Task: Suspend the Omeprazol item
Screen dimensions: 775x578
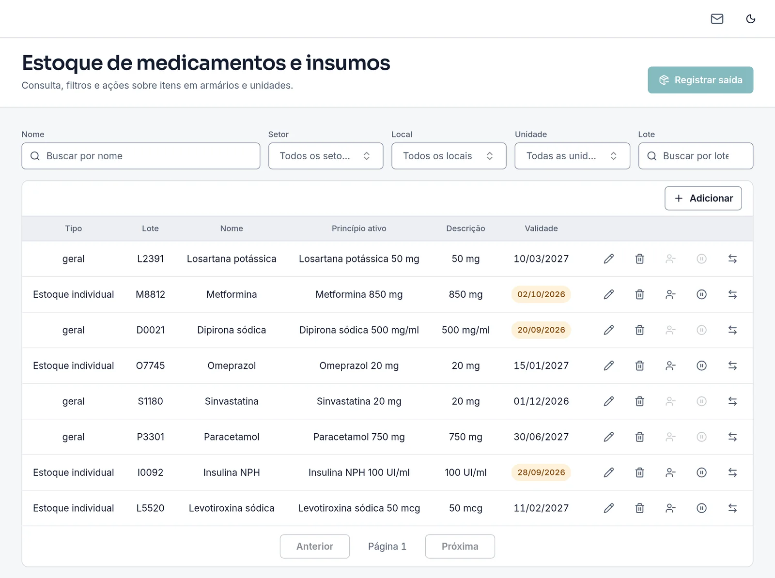Action: tap(701, 365)
